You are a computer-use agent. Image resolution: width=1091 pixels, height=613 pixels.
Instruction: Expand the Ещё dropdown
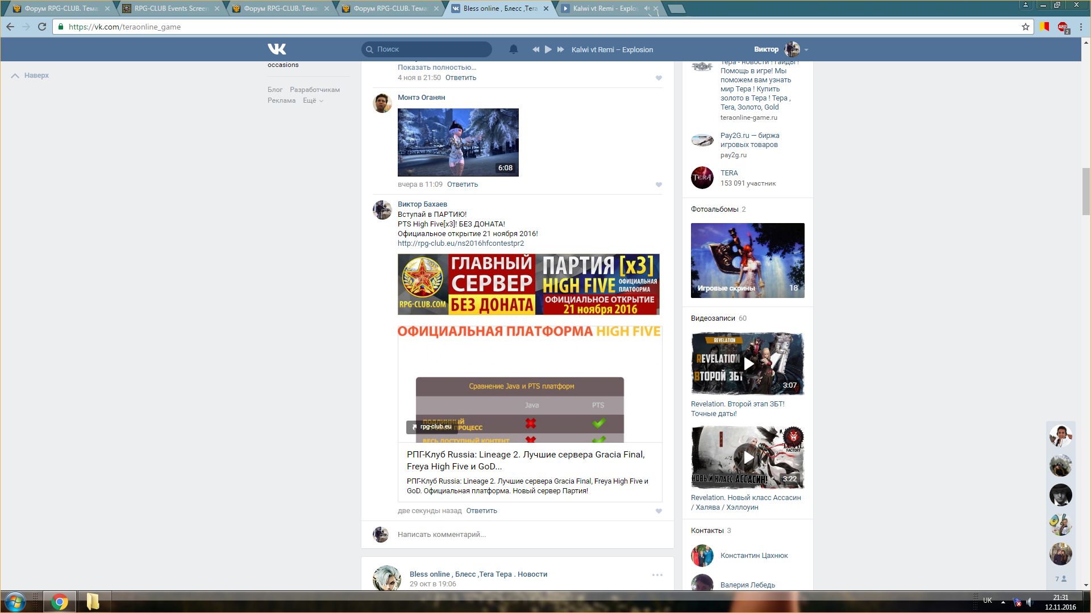(313, 100)
